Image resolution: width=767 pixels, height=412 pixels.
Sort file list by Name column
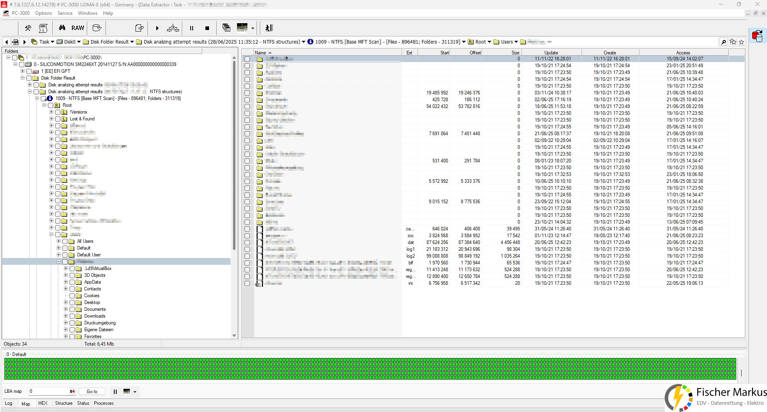(328, 52)
